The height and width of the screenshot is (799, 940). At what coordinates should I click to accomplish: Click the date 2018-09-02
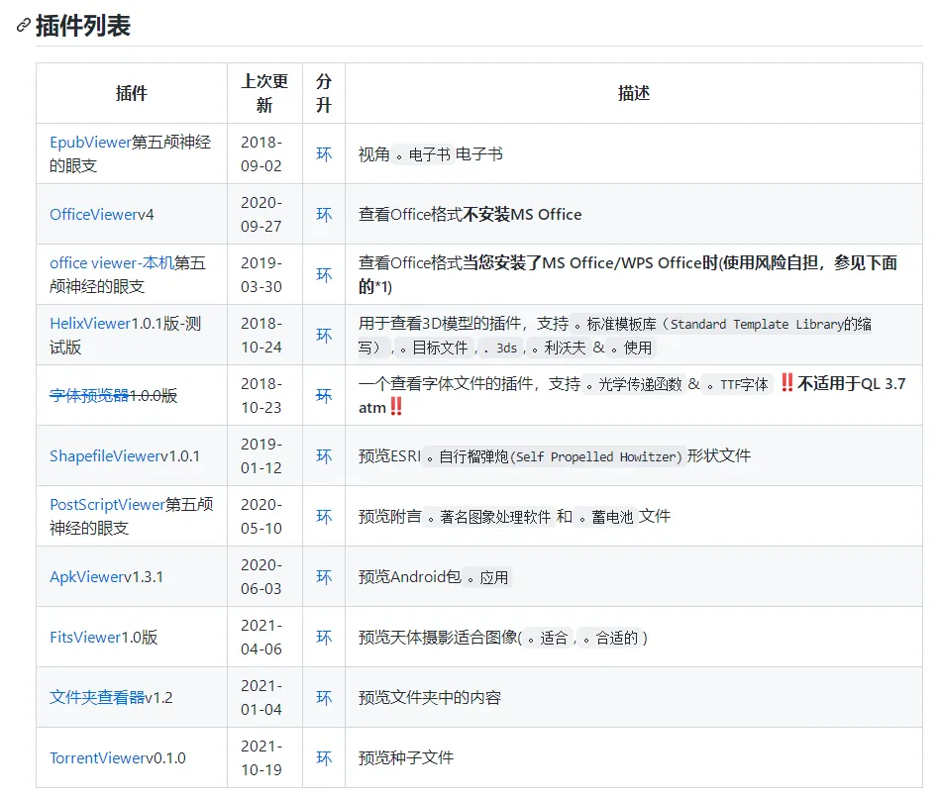[261, 154]
